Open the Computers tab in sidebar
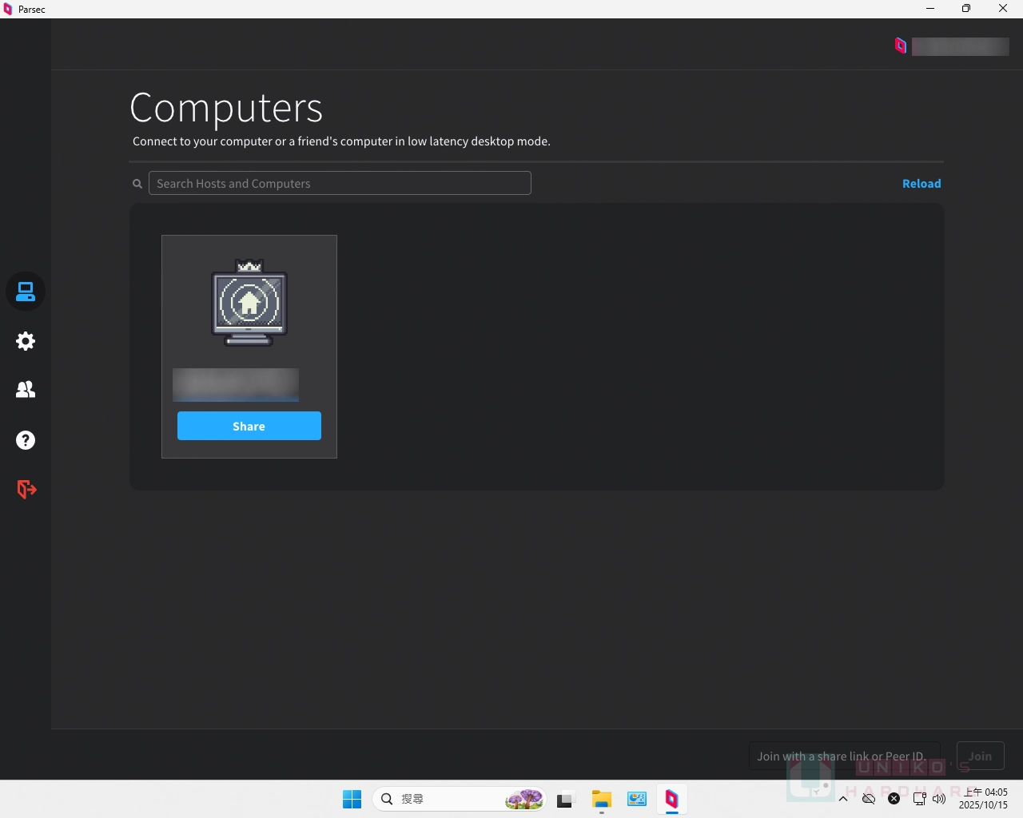 (26, 292)
